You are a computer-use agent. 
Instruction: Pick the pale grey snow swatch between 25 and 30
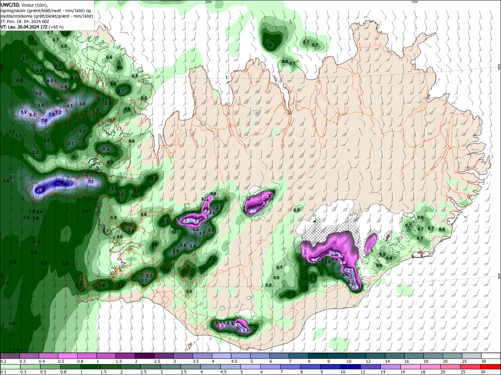[x=471, y=356]
